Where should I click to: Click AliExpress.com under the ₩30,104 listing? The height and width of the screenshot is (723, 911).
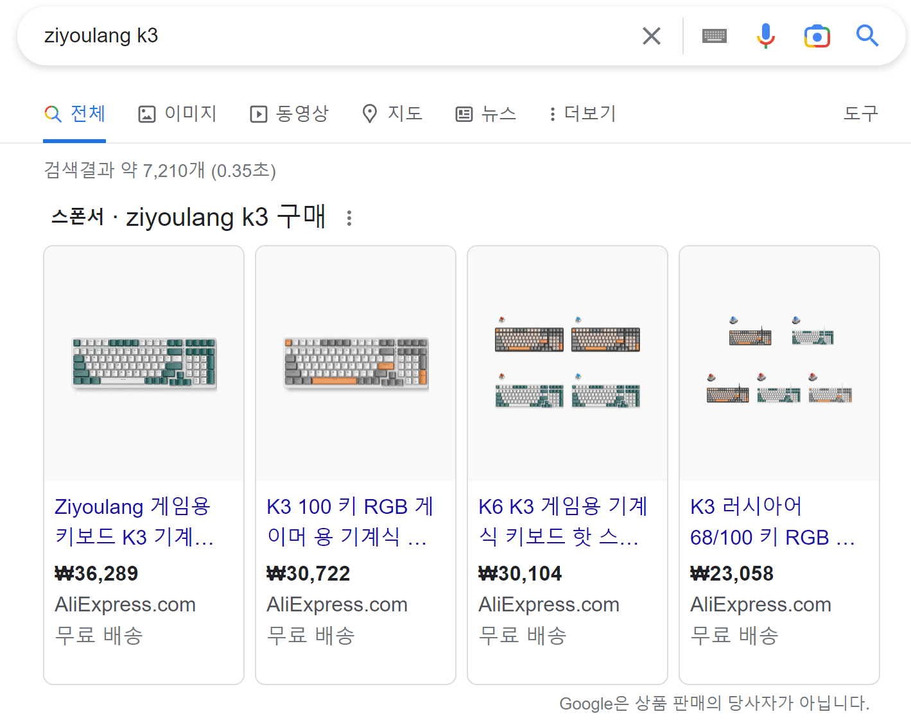(549, 604)
